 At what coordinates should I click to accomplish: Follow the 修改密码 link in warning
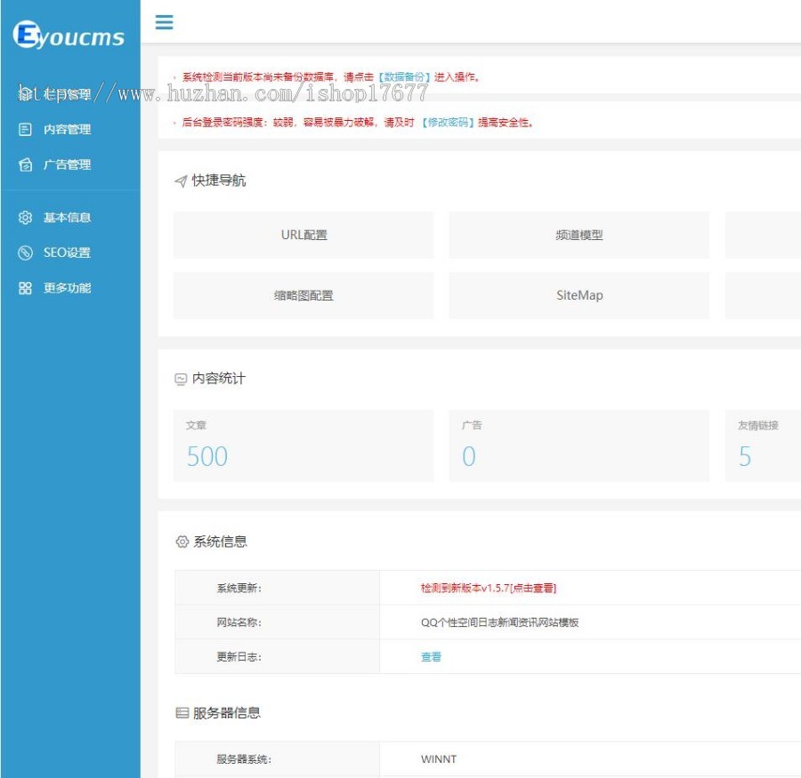[448, 123]
